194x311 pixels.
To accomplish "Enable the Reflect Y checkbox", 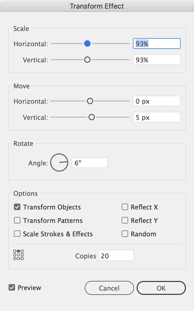I will click(125, 220).
